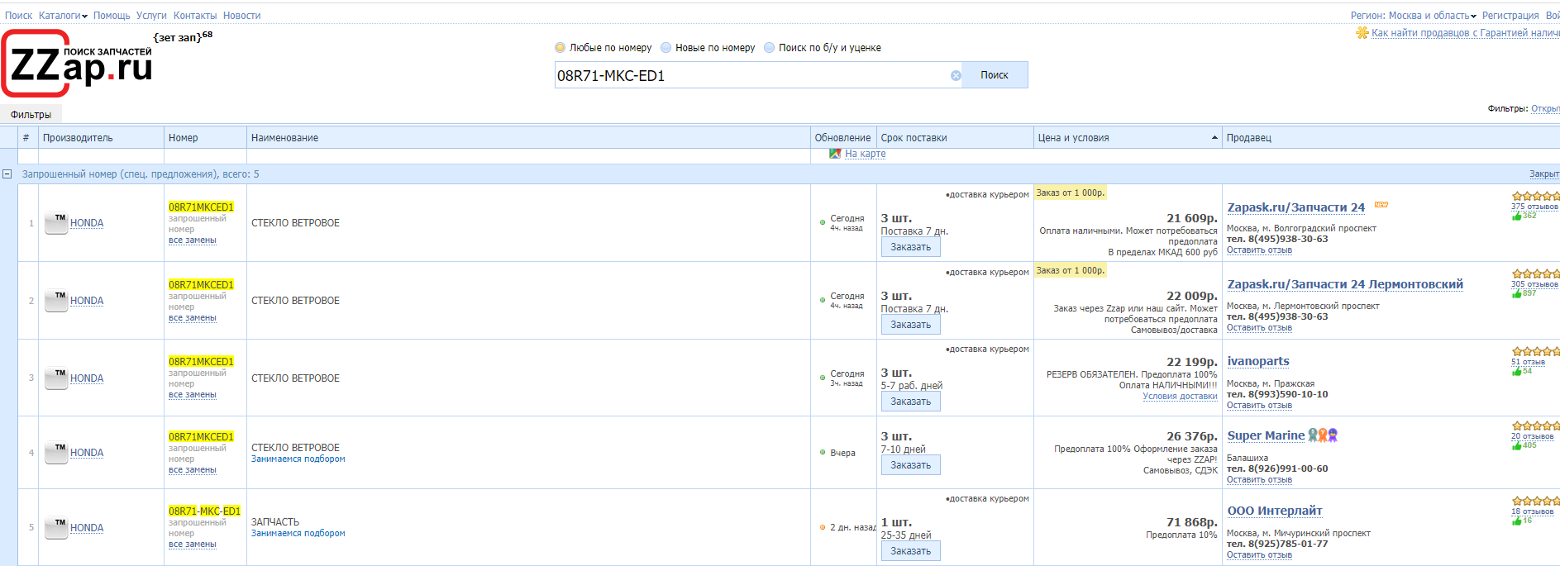Click the sort arrow in Цена и условия header

pyautogui.click(x=1214, y=138)
